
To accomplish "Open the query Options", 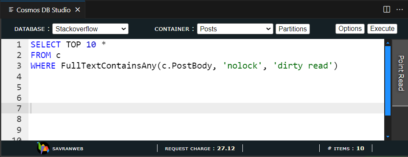I will (350, 28).
